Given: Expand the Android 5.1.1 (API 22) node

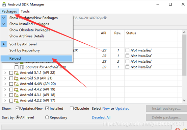Looking at the screenshot, I should [x=5, y=73].
